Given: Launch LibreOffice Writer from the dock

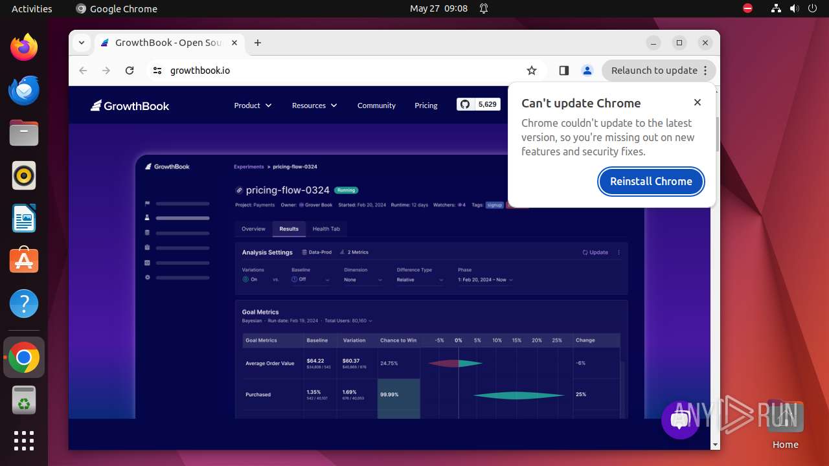Looking at the screenshot, I should pos(24,218).
